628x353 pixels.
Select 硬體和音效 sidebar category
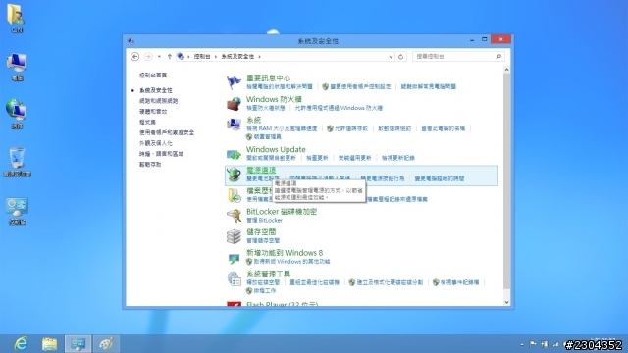point(153,111)
